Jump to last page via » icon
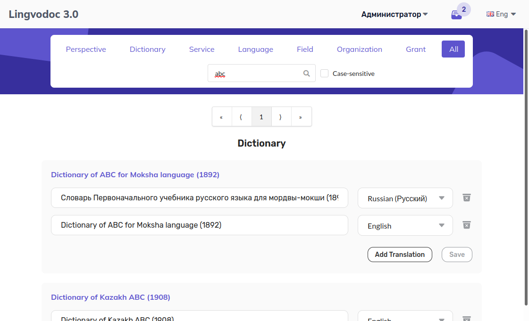The image size is (529, 321). (301, 116)
